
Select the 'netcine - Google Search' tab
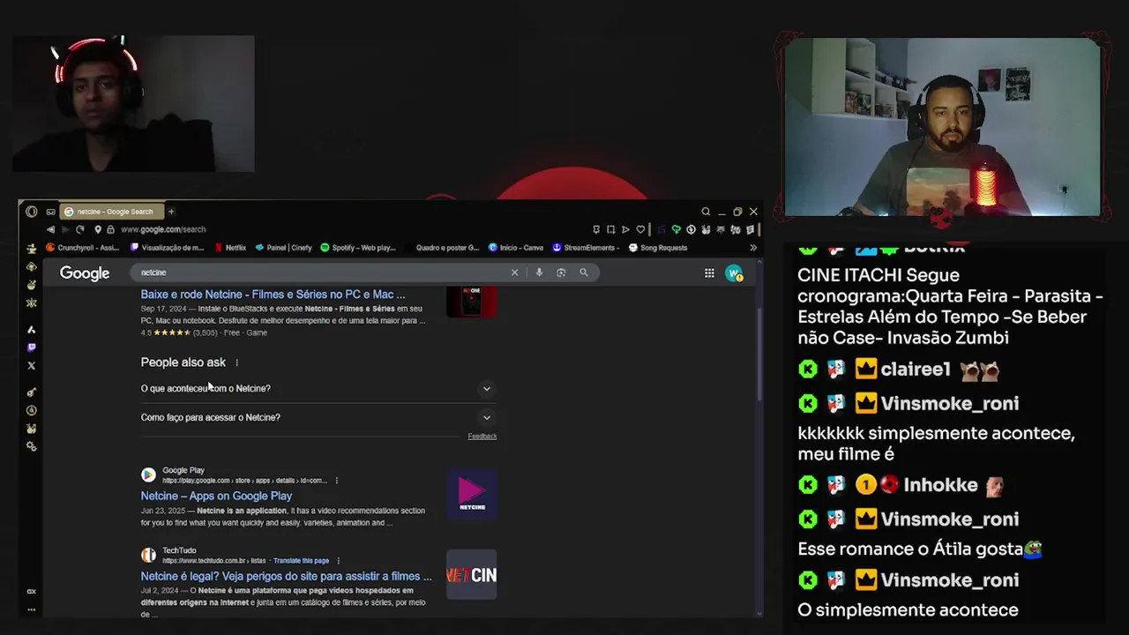tap(111, 212)
